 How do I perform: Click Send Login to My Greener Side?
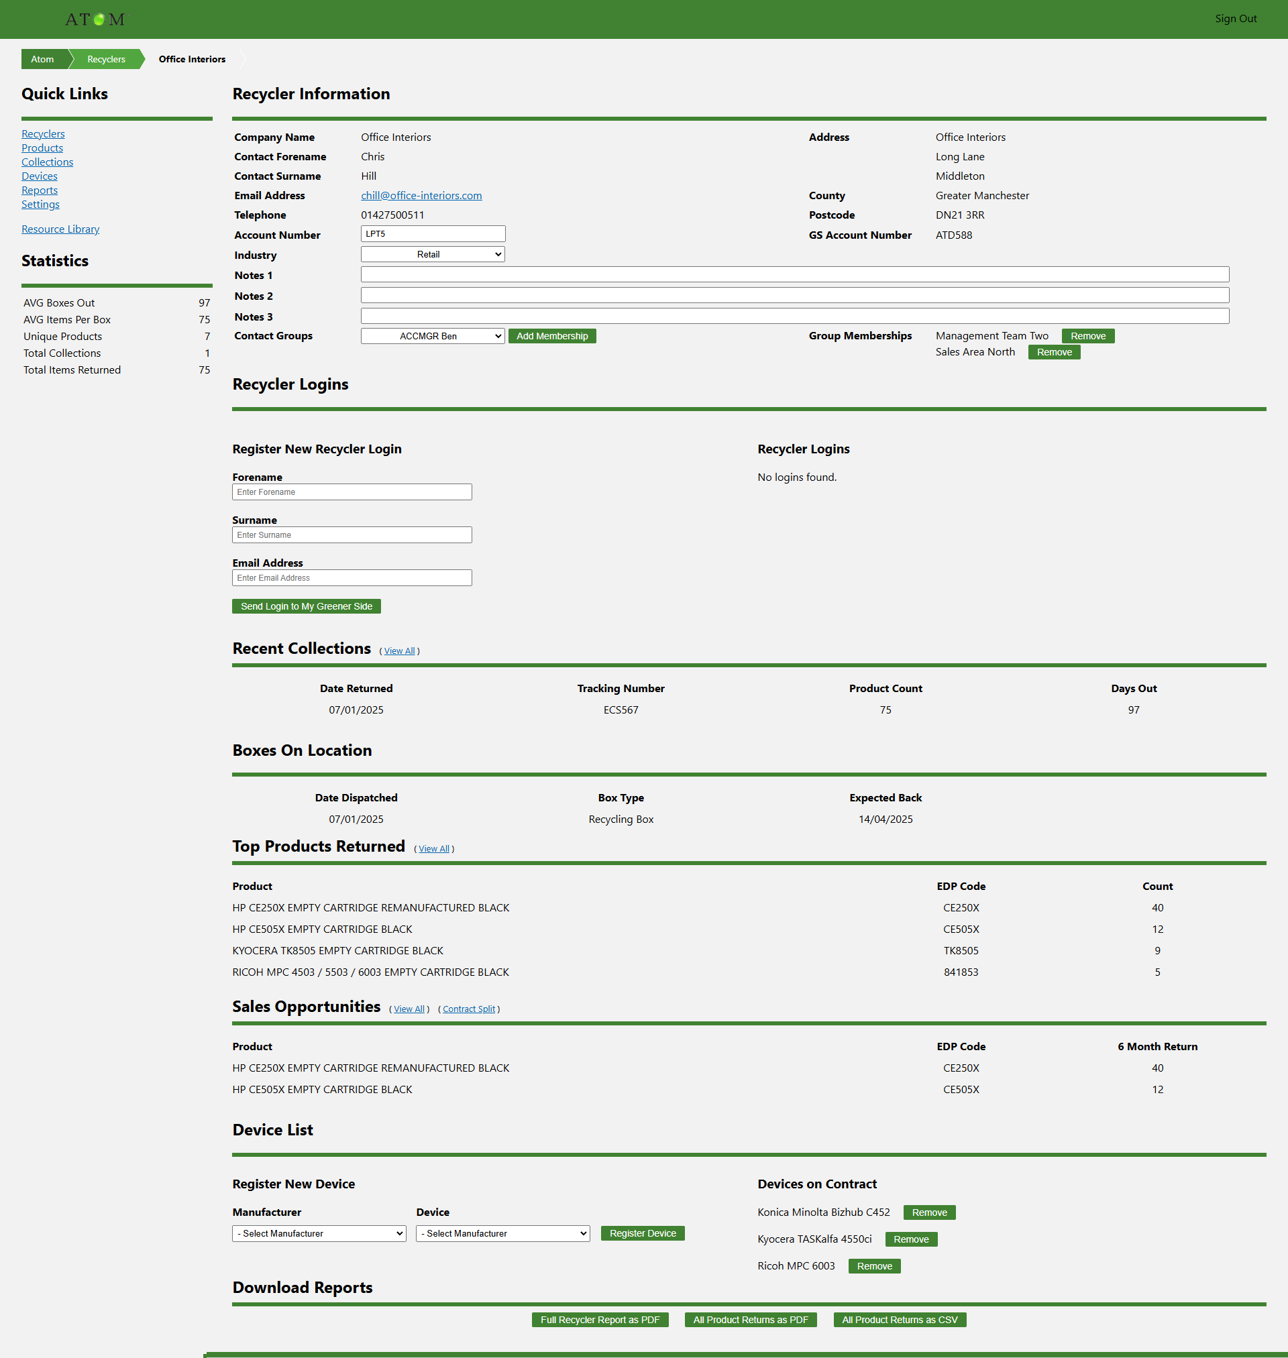pyautogui.click(x=306, y=606)
